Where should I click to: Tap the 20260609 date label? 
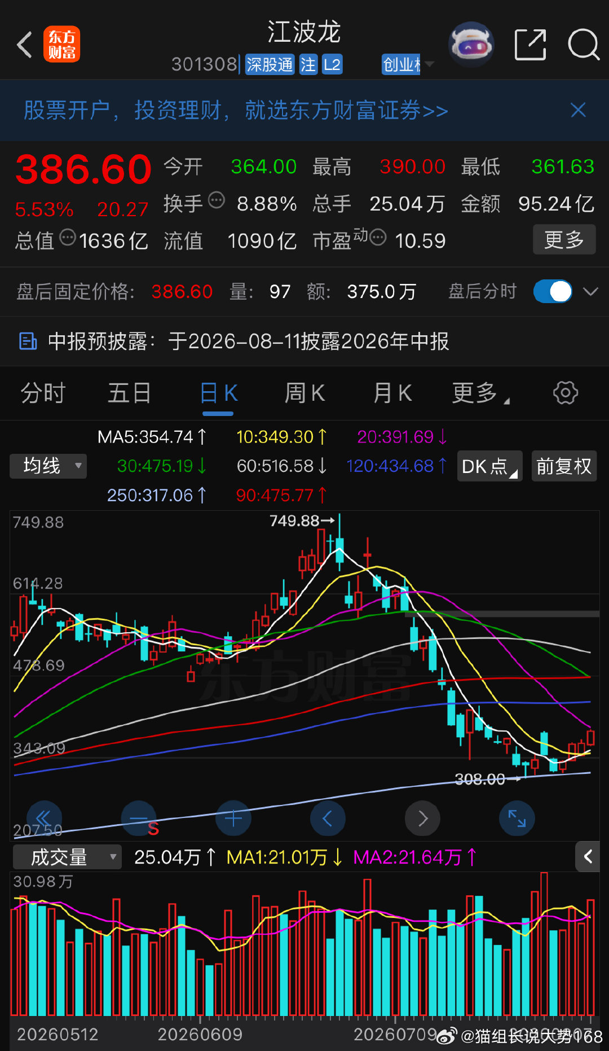pos(200,1034)
